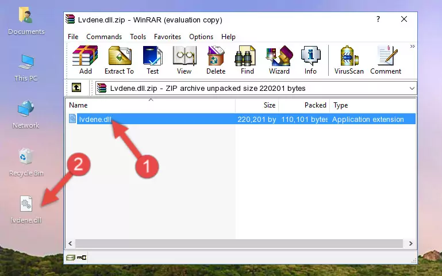Click the 110,101 bytes packed cell
Image resolution: width=442 pixels, height=276 pixels.
304,119
